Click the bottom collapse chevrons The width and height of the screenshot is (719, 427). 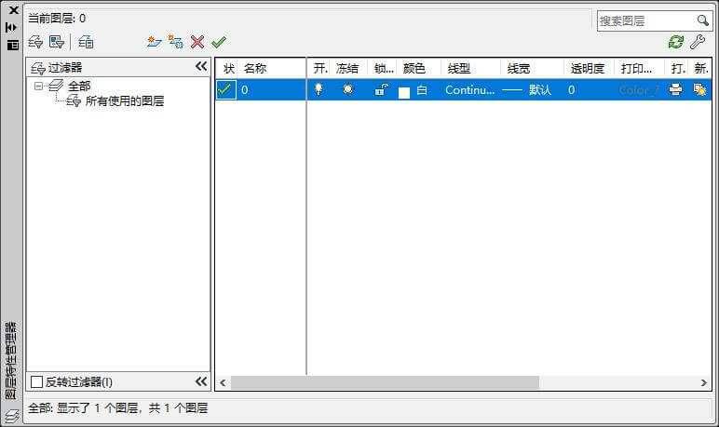tap(201, 381)
